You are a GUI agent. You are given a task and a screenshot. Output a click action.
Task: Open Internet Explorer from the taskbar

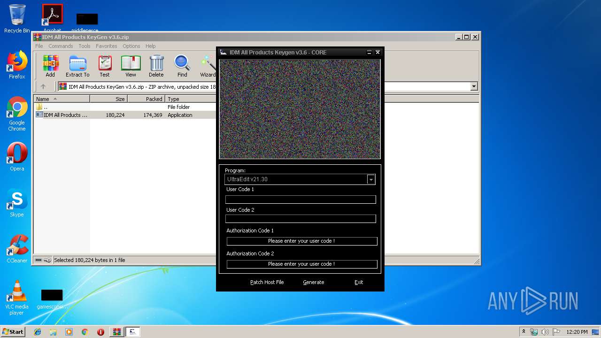pyautogui.click(x=38, y=332)
